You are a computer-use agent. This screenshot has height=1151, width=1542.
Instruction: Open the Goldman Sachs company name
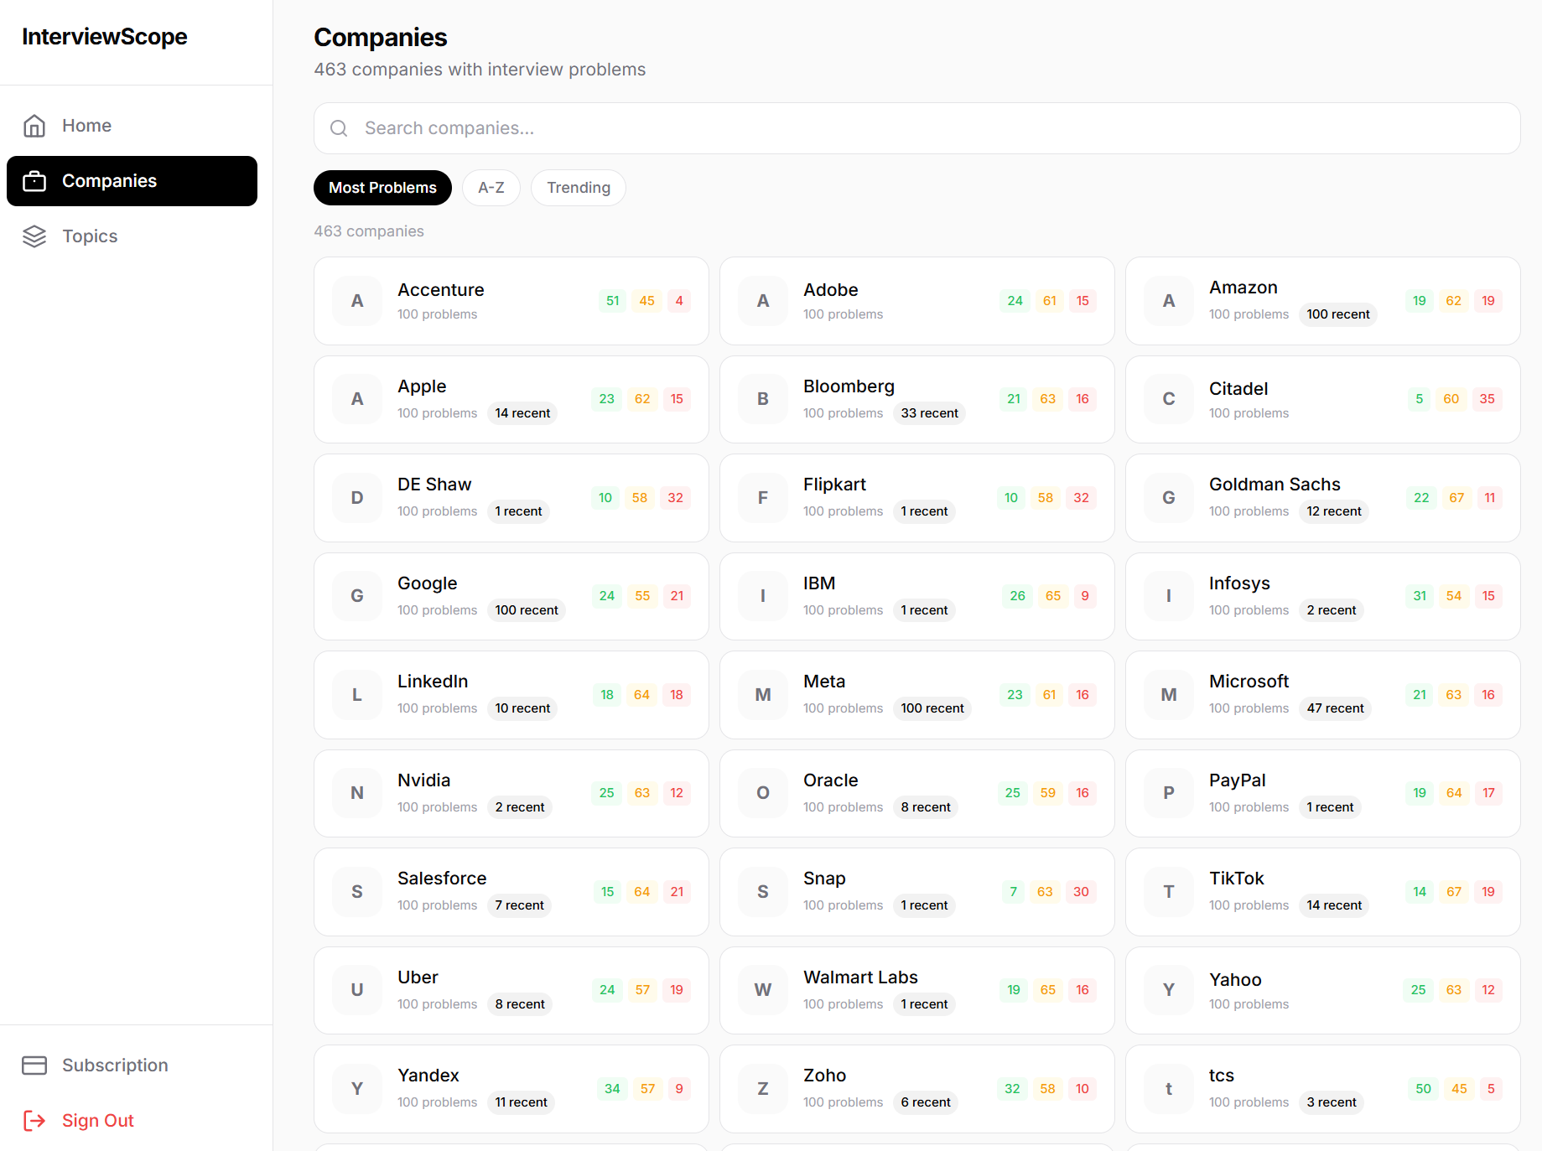[x=1275, y=485]
